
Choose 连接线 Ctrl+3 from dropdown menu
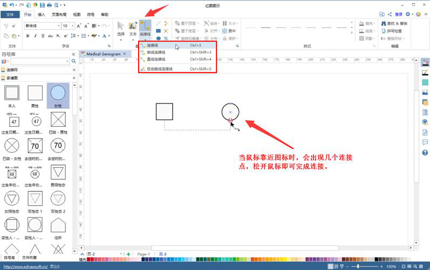pyautogui.click(x=178, y=45)
